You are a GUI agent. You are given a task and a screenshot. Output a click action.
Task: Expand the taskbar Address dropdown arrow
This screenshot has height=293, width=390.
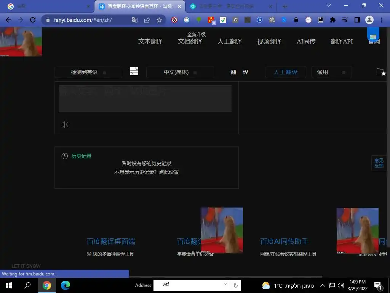pyautogui.click(x=225, y=284)
